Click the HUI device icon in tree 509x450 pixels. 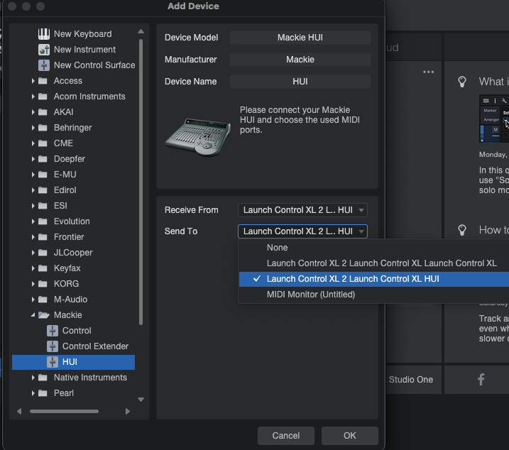(53, 362)
